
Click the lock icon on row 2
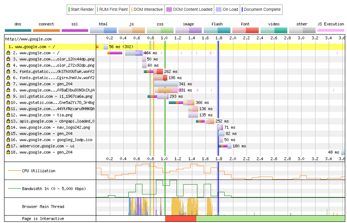[x=8, y=53]
